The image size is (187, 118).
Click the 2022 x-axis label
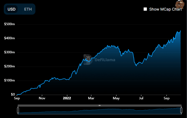67,98
